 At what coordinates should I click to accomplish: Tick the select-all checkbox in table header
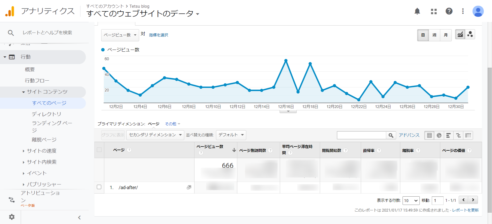(99, 150)
